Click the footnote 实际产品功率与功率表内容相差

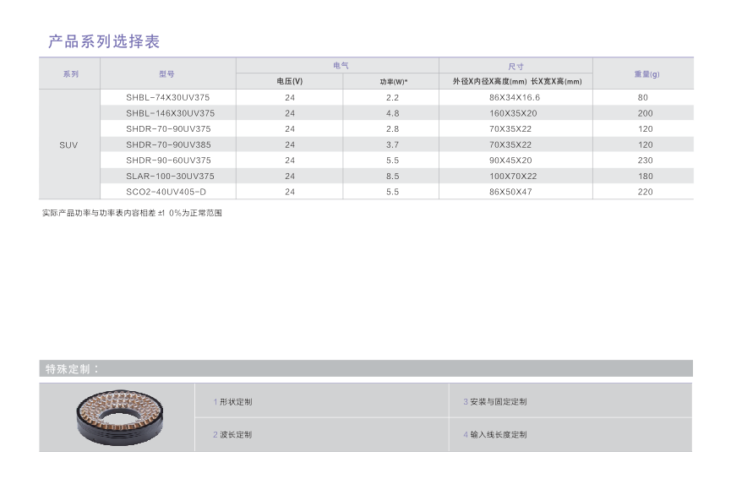(x=99, y=213)
